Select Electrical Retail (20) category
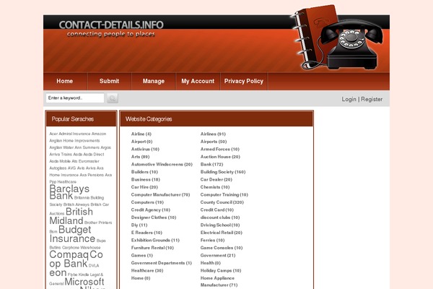The image size is (433, 289). pos(222,233)
